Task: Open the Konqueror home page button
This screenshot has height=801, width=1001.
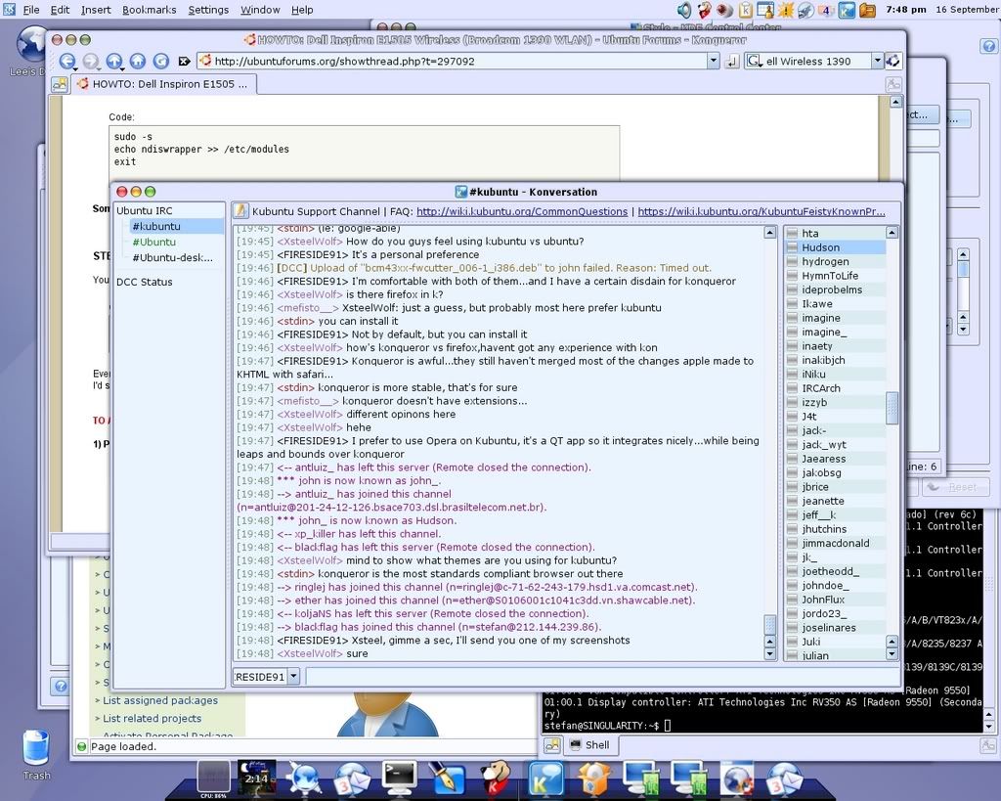Action: tap(137, 61)
